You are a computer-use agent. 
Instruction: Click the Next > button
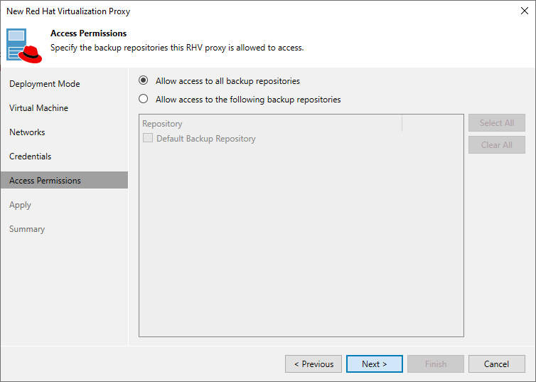coord(375,364)
